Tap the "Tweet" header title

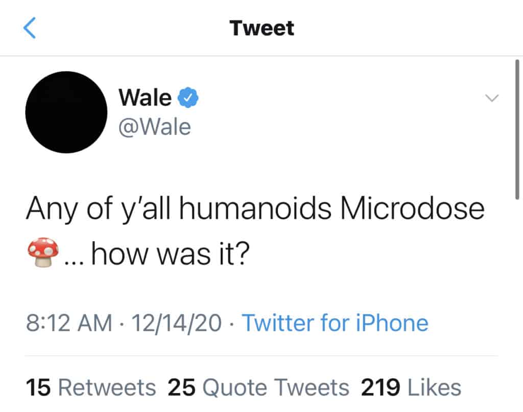click(261, 28)
